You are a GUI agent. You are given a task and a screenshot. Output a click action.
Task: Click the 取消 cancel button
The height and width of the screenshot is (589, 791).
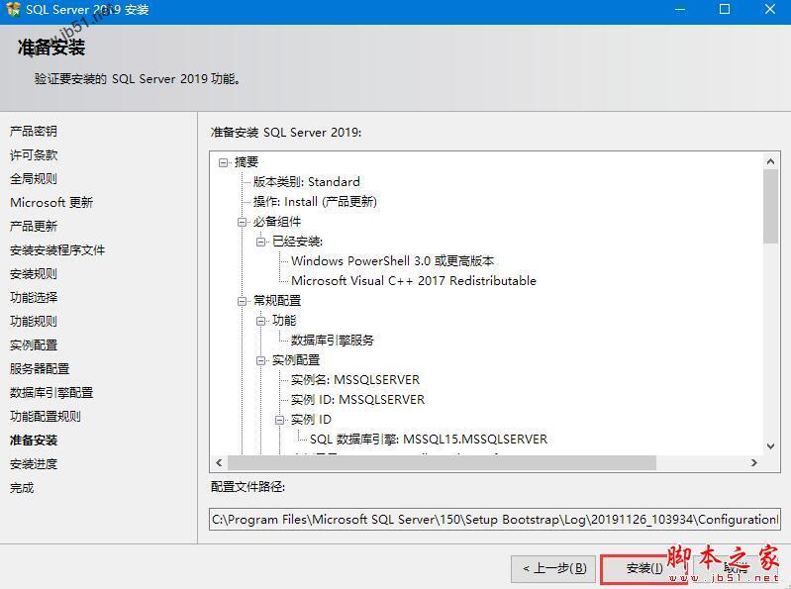click(x=736, y=569)
